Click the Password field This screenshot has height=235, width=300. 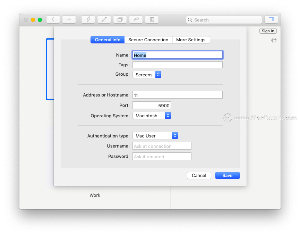162,157
